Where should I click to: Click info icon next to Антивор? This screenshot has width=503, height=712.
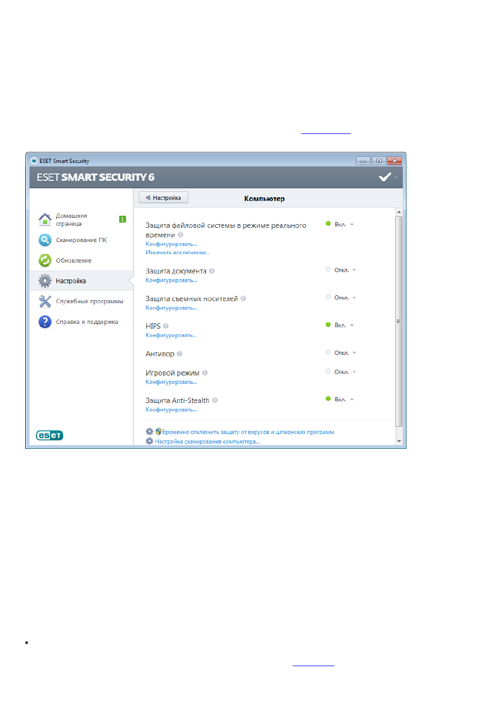click(x=180, y=354)
